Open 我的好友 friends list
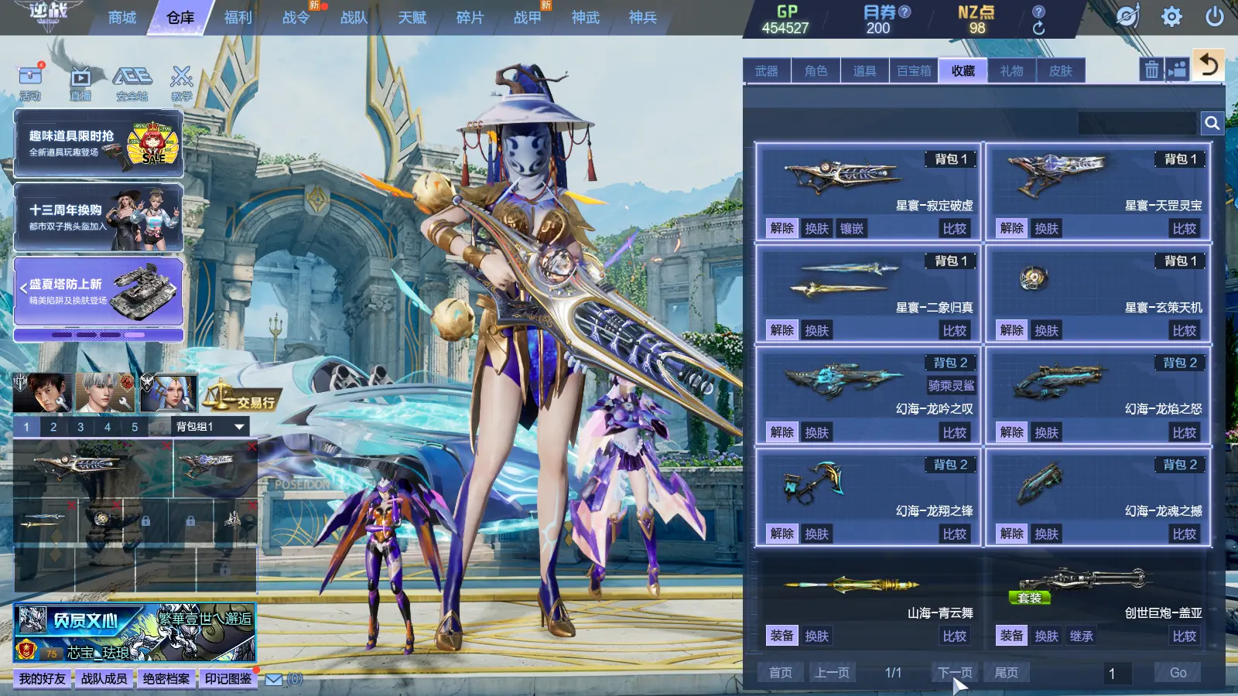The height and width of the screenshot is (696, 1238). click(43, 678)
